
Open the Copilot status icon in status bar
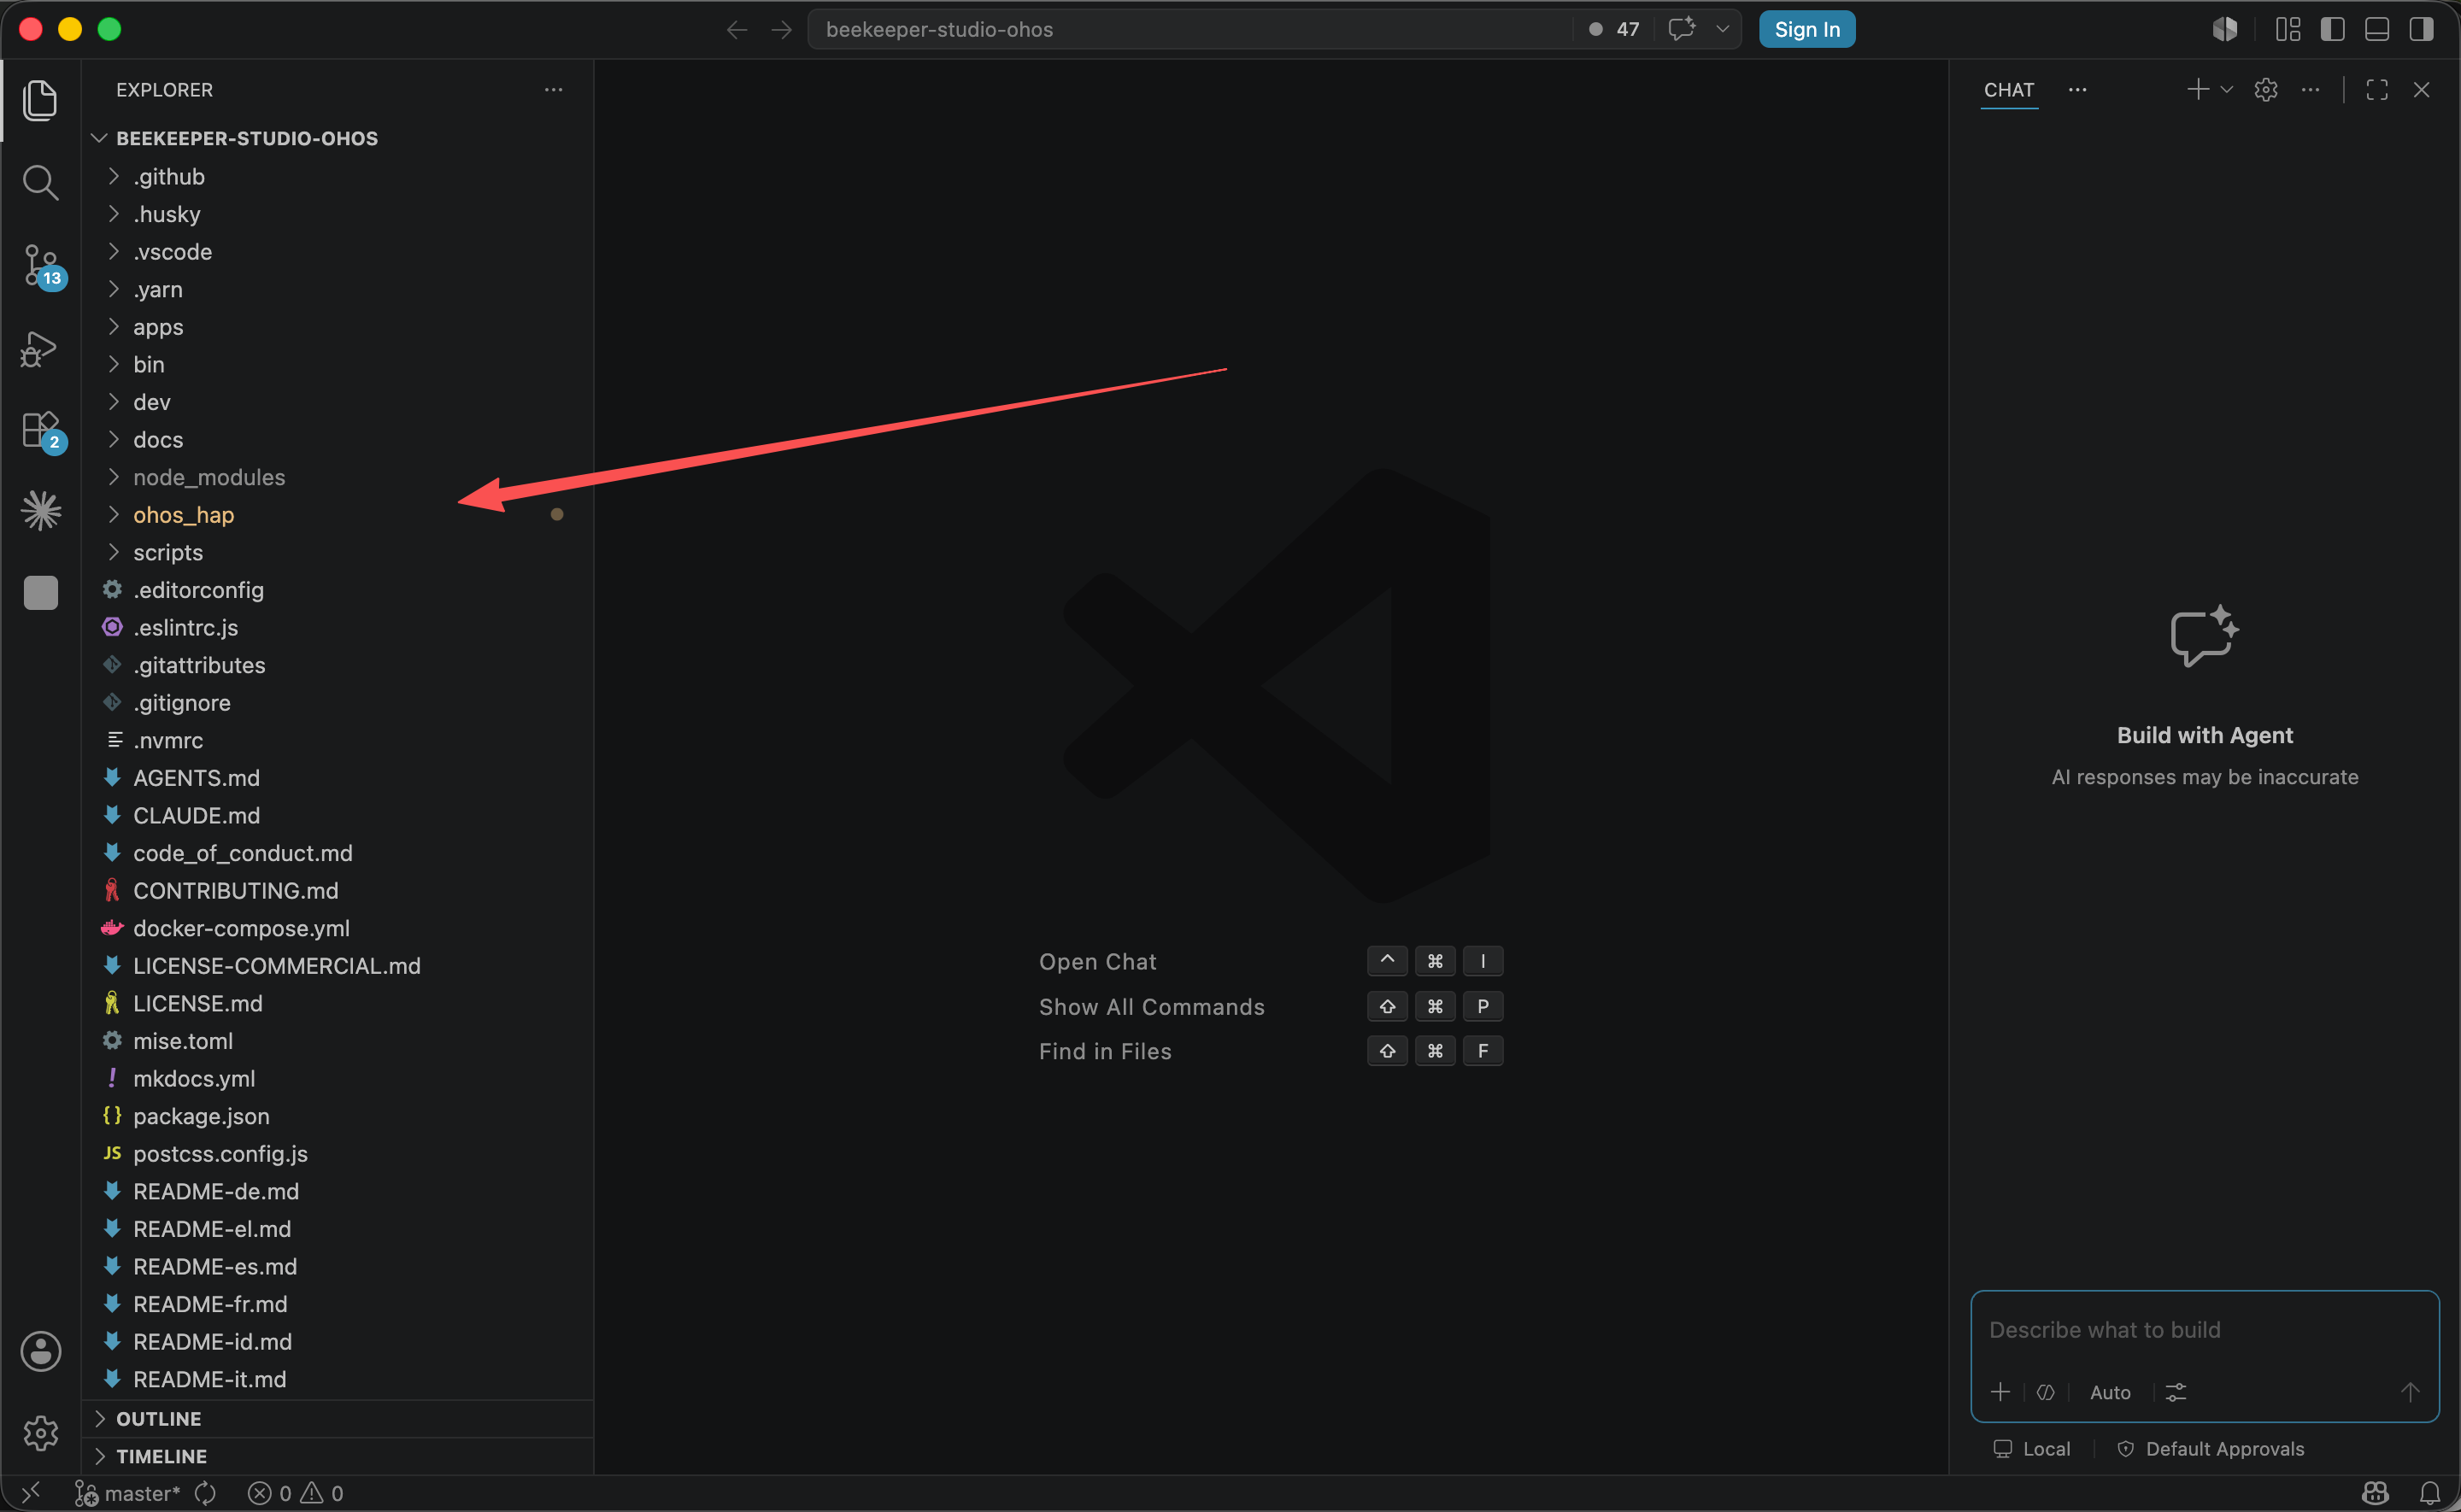2376,1493
